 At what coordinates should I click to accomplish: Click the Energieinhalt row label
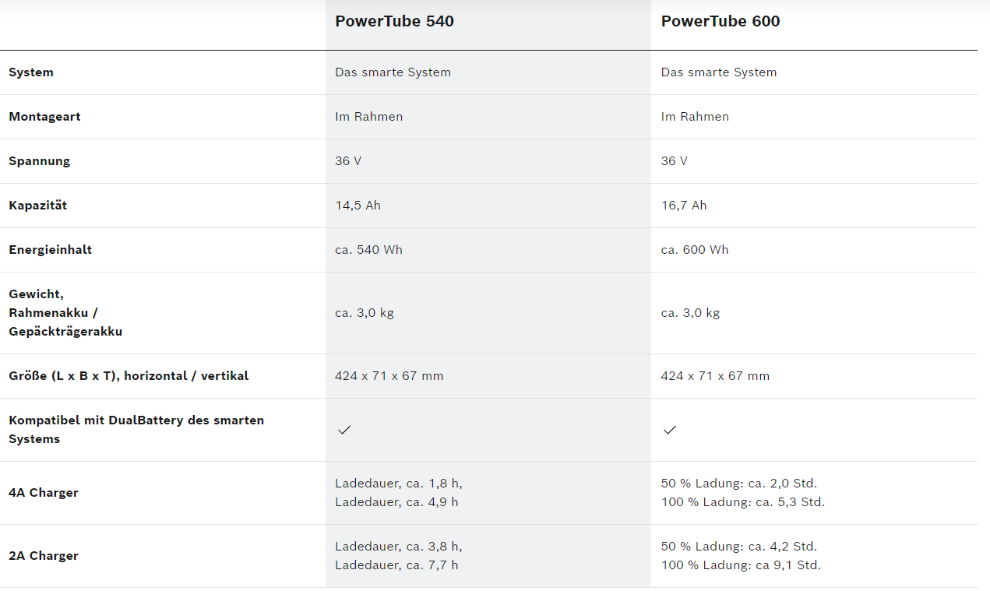pos(50,250)
